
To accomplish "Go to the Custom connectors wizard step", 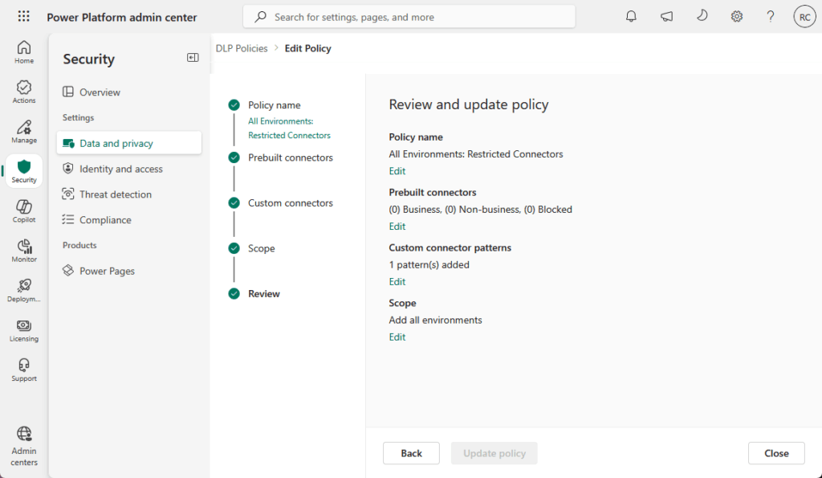I will [291, 203].
